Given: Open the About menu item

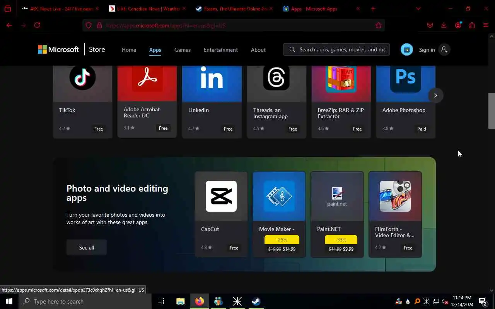Looking at the screenshot, I should coord(258,50).
